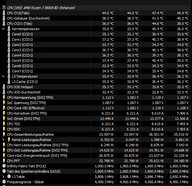
Task: Click the 4,450.6 MHz Frequenzgrenze value
Action: tap(154, 182)
